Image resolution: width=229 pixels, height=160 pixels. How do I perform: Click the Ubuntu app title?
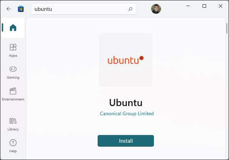(x=126, y=103)
